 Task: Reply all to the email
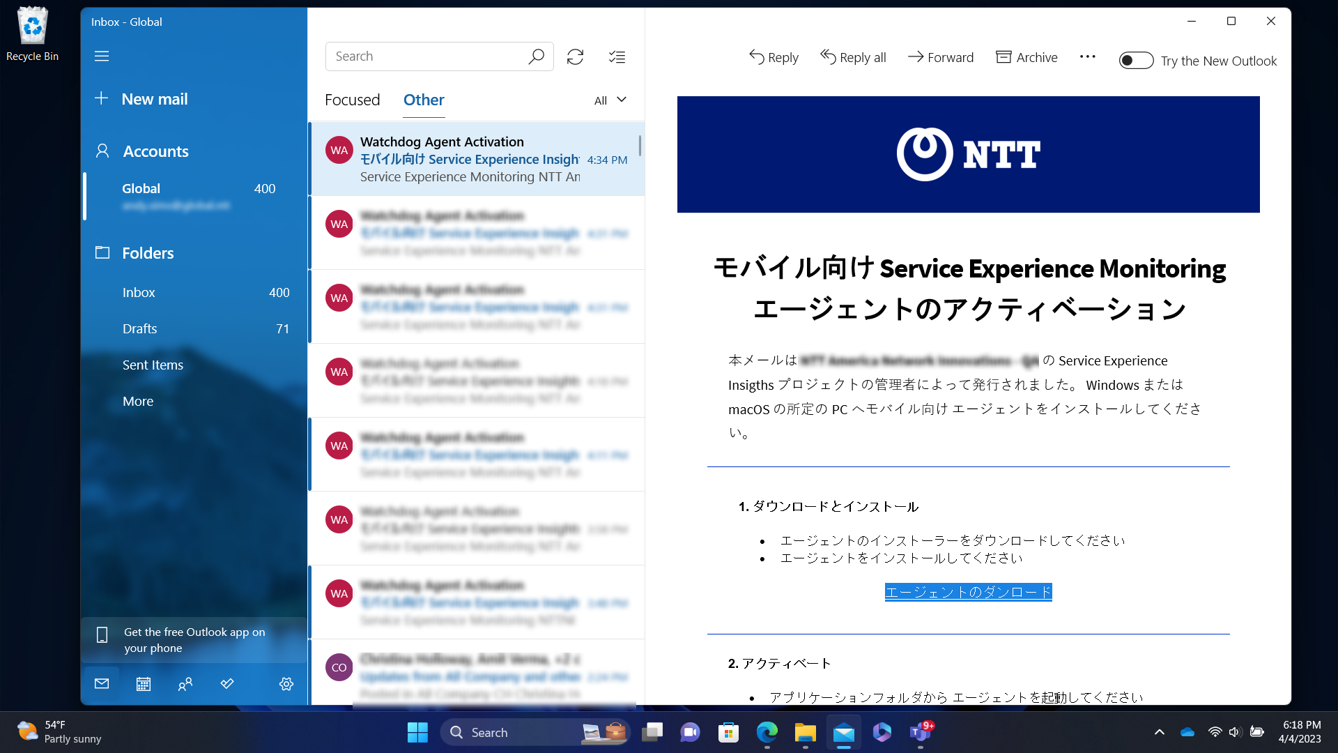click(853, 57)
